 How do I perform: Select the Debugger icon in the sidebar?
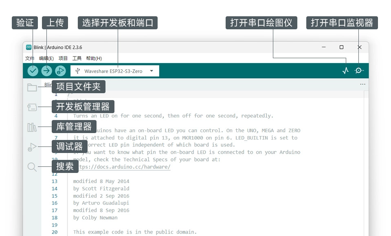pyautogui.click(x=32, y=146)
